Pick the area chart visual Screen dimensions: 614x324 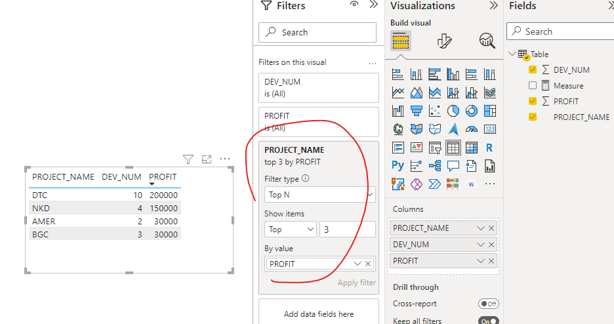pyautogui.click(x=417, y=92)
